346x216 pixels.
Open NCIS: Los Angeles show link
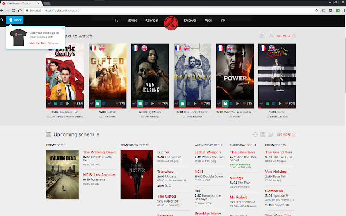coord(99,175)
